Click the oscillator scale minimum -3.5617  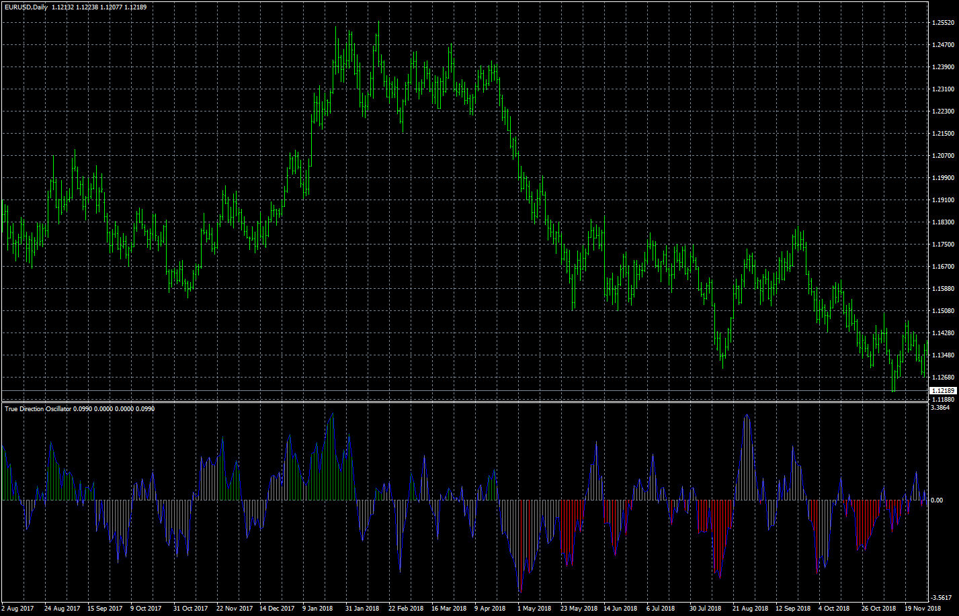pos(942,597)
